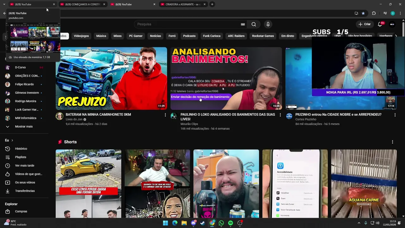Open the Shorts shelf more options menu
The height and width of the screenshot is (228, 405).
(x=392, y=142)
